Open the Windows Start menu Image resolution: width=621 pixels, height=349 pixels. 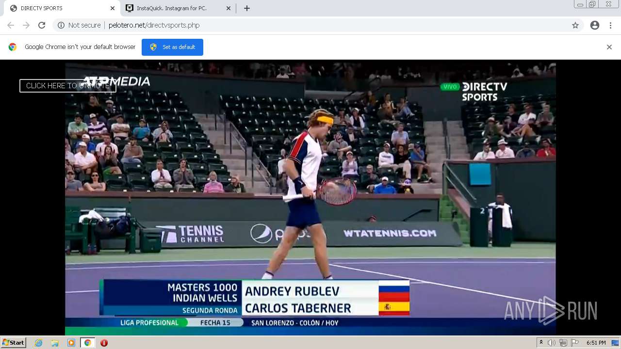13,343
